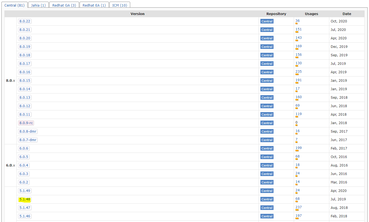Open version 5.1.46
The width and height of the screenshot is (369, 222).
click(x=25, y=216)
